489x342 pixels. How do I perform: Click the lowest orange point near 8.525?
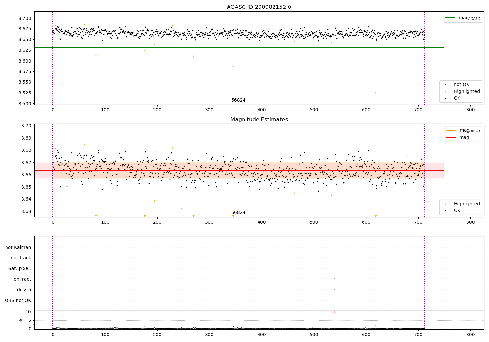[376, 92]
